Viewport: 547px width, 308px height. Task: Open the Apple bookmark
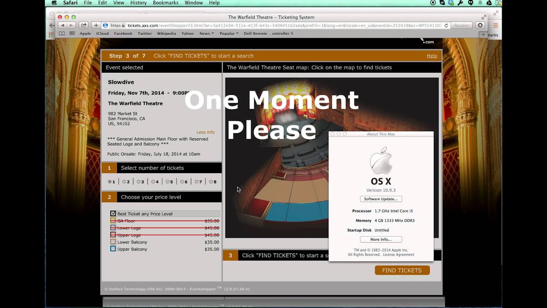pos(85,33)
